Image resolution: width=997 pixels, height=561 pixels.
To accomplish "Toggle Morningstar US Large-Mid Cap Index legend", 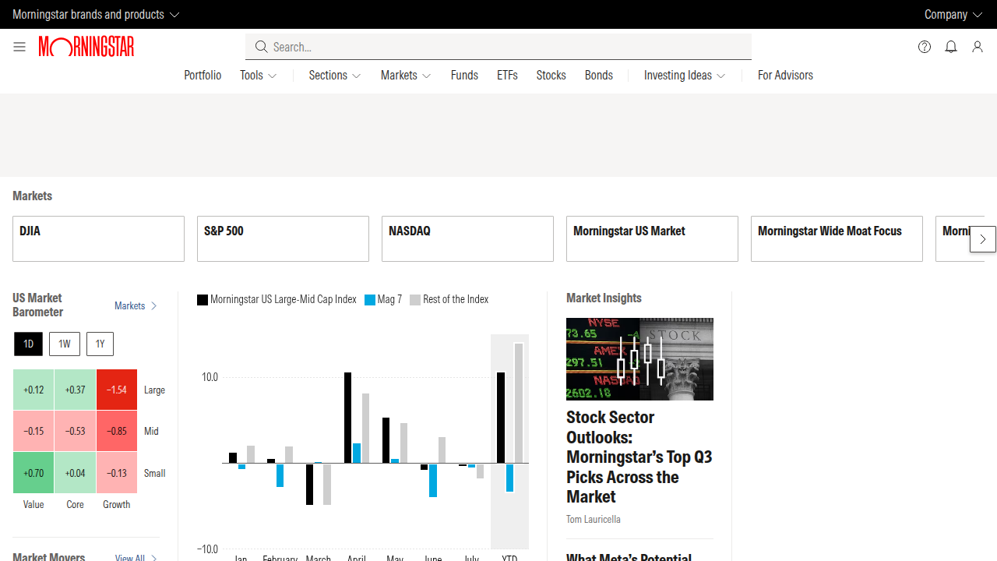I will click(277, 299).
